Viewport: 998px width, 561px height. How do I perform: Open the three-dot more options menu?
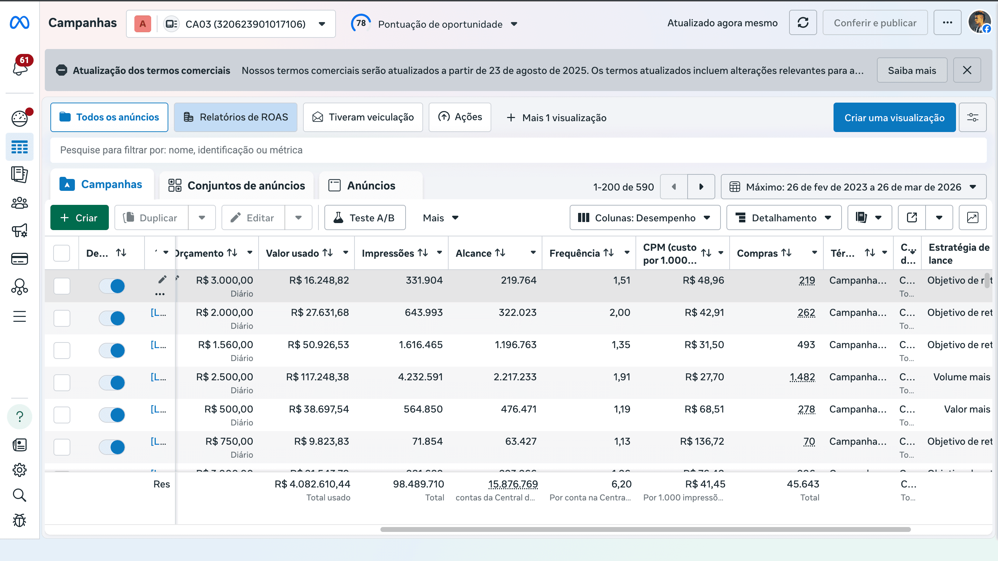coord(947,23)
